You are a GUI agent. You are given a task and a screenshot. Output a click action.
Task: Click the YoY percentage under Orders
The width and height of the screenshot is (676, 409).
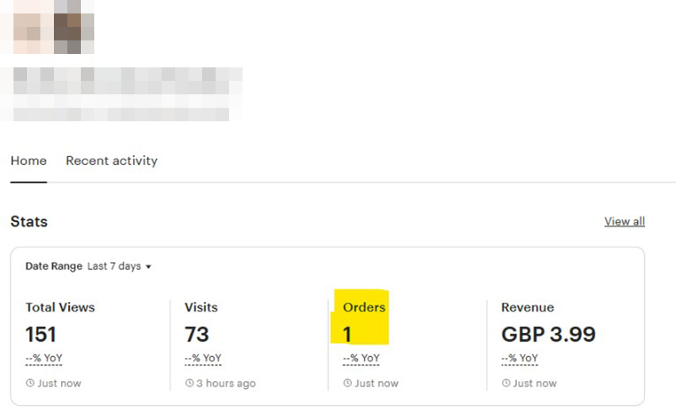(x=361, y=358)
